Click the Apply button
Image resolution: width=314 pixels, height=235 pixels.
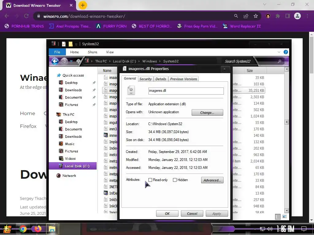pos(217,214)
